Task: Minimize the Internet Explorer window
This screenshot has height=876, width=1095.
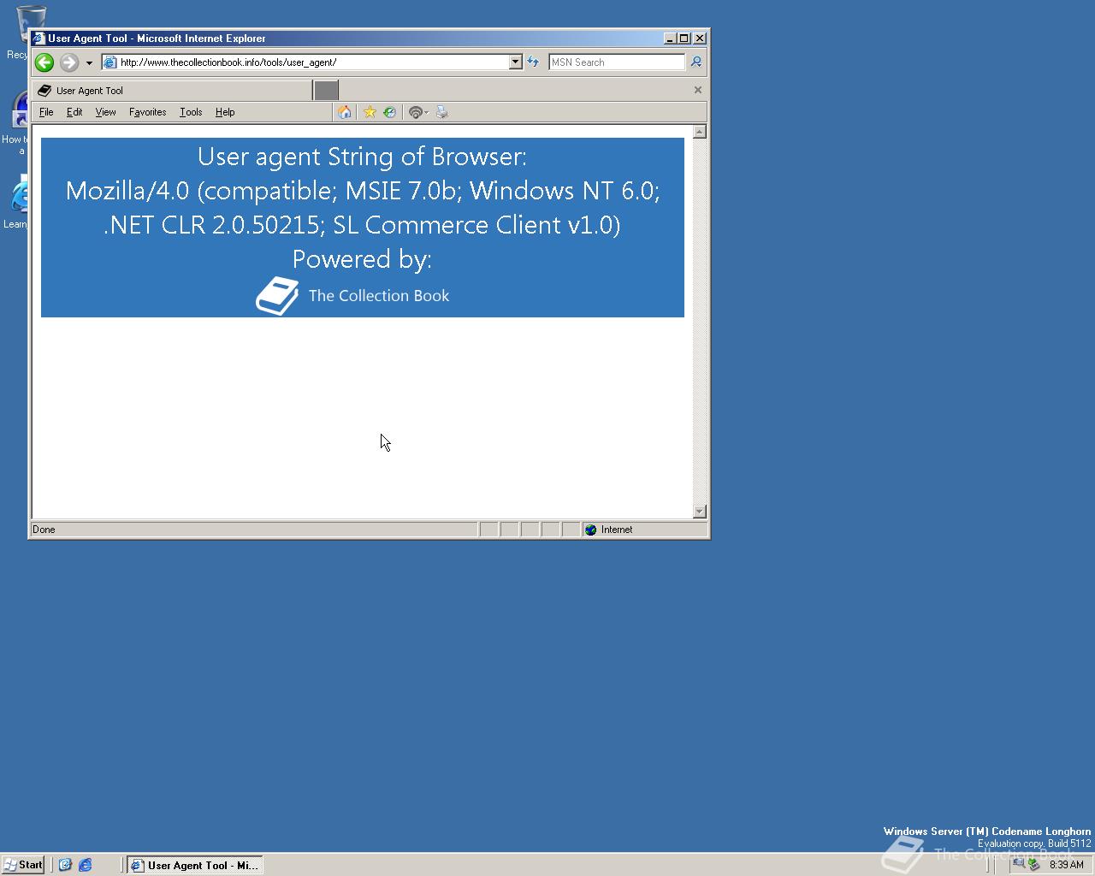Action: tap(671, 38)
